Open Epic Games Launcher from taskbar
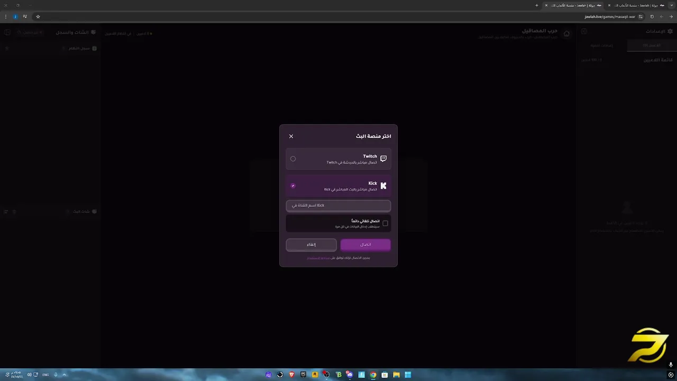677x381 pixels. click(303, 375)
